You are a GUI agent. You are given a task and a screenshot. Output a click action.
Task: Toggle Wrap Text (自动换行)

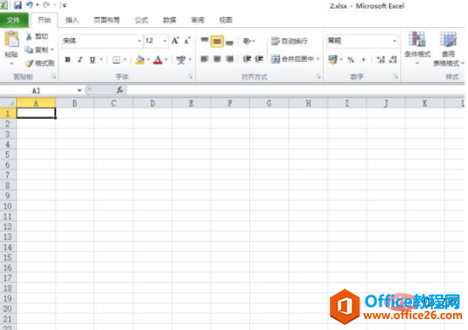289,42
